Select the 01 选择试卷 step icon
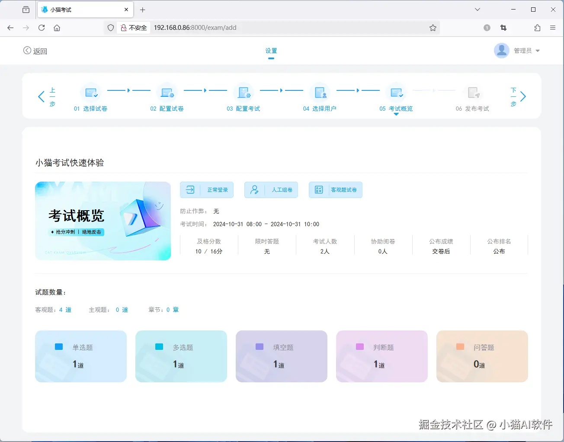Viewport: 564px width, 442px height. pyautogui.click(x=91, y=93)
